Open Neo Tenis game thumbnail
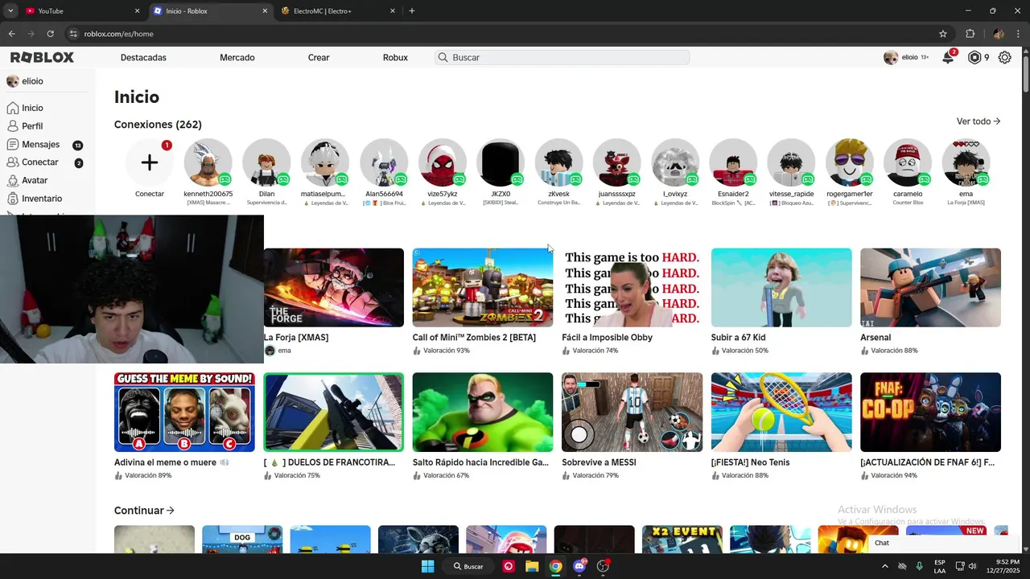Screen dimensions: 1030x579 coord(781,412)
